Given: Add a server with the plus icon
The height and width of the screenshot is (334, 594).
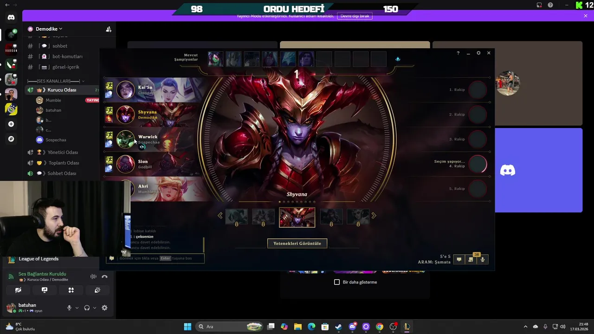Looking at the screenshot, I should [11, 124].
